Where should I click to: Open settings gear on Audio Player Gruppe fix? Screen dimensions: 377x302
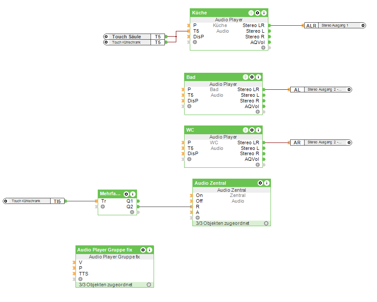click(143, 250)
